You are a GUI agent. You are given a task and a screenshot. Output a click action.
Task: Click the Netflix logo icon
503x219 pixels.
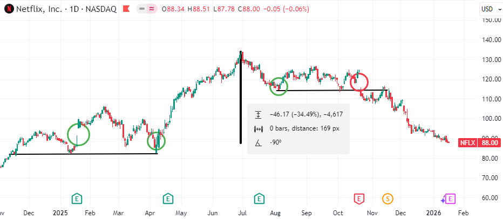click(x=8, y=9)
